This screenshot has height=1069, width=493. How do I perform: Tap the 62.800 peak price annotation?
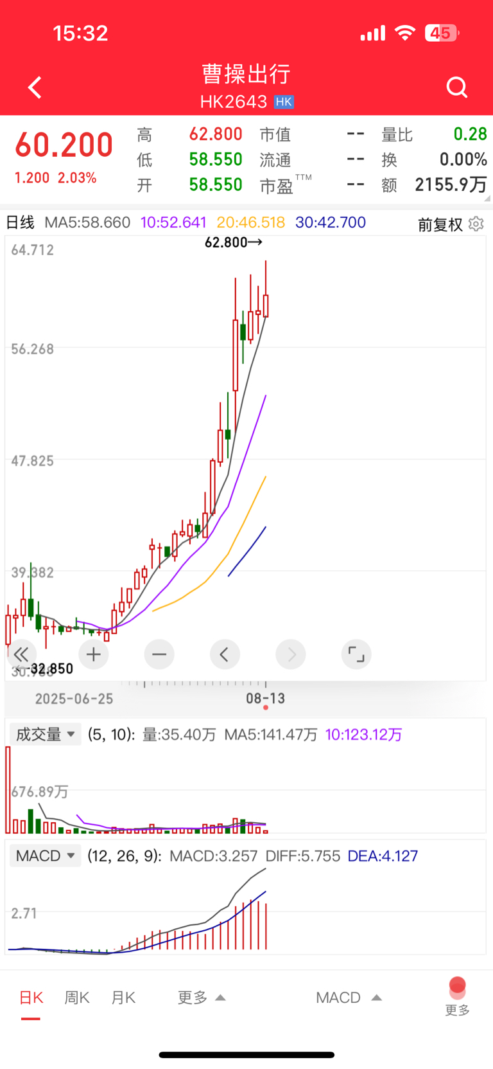234,242
